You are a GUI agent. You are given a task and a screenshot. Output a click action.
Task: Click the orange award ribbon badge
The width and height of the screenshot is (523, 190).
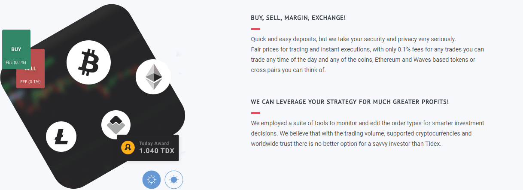pyautogui.click(x=128, y=148)
